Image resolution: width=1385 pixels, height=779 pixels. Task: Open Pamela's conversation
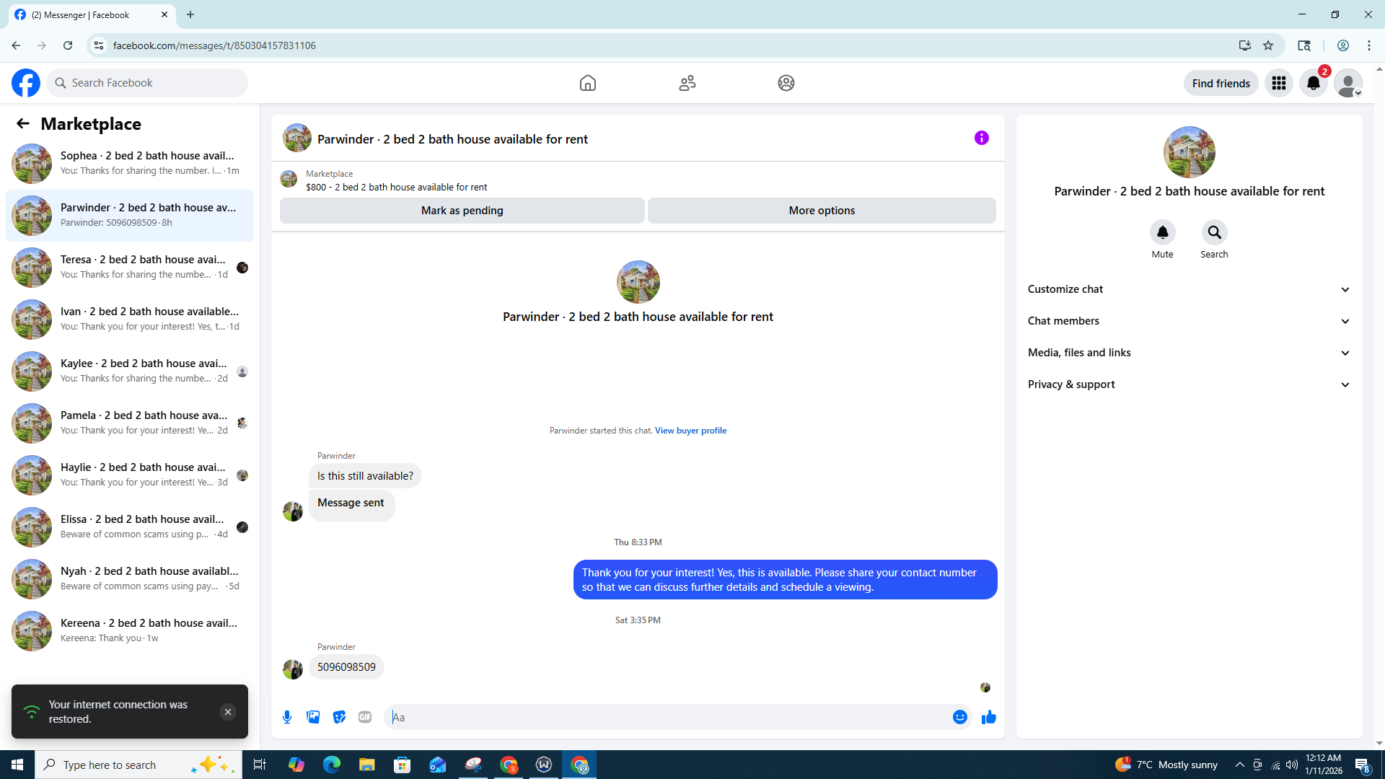pyautogui.click(x=130, y=423)
